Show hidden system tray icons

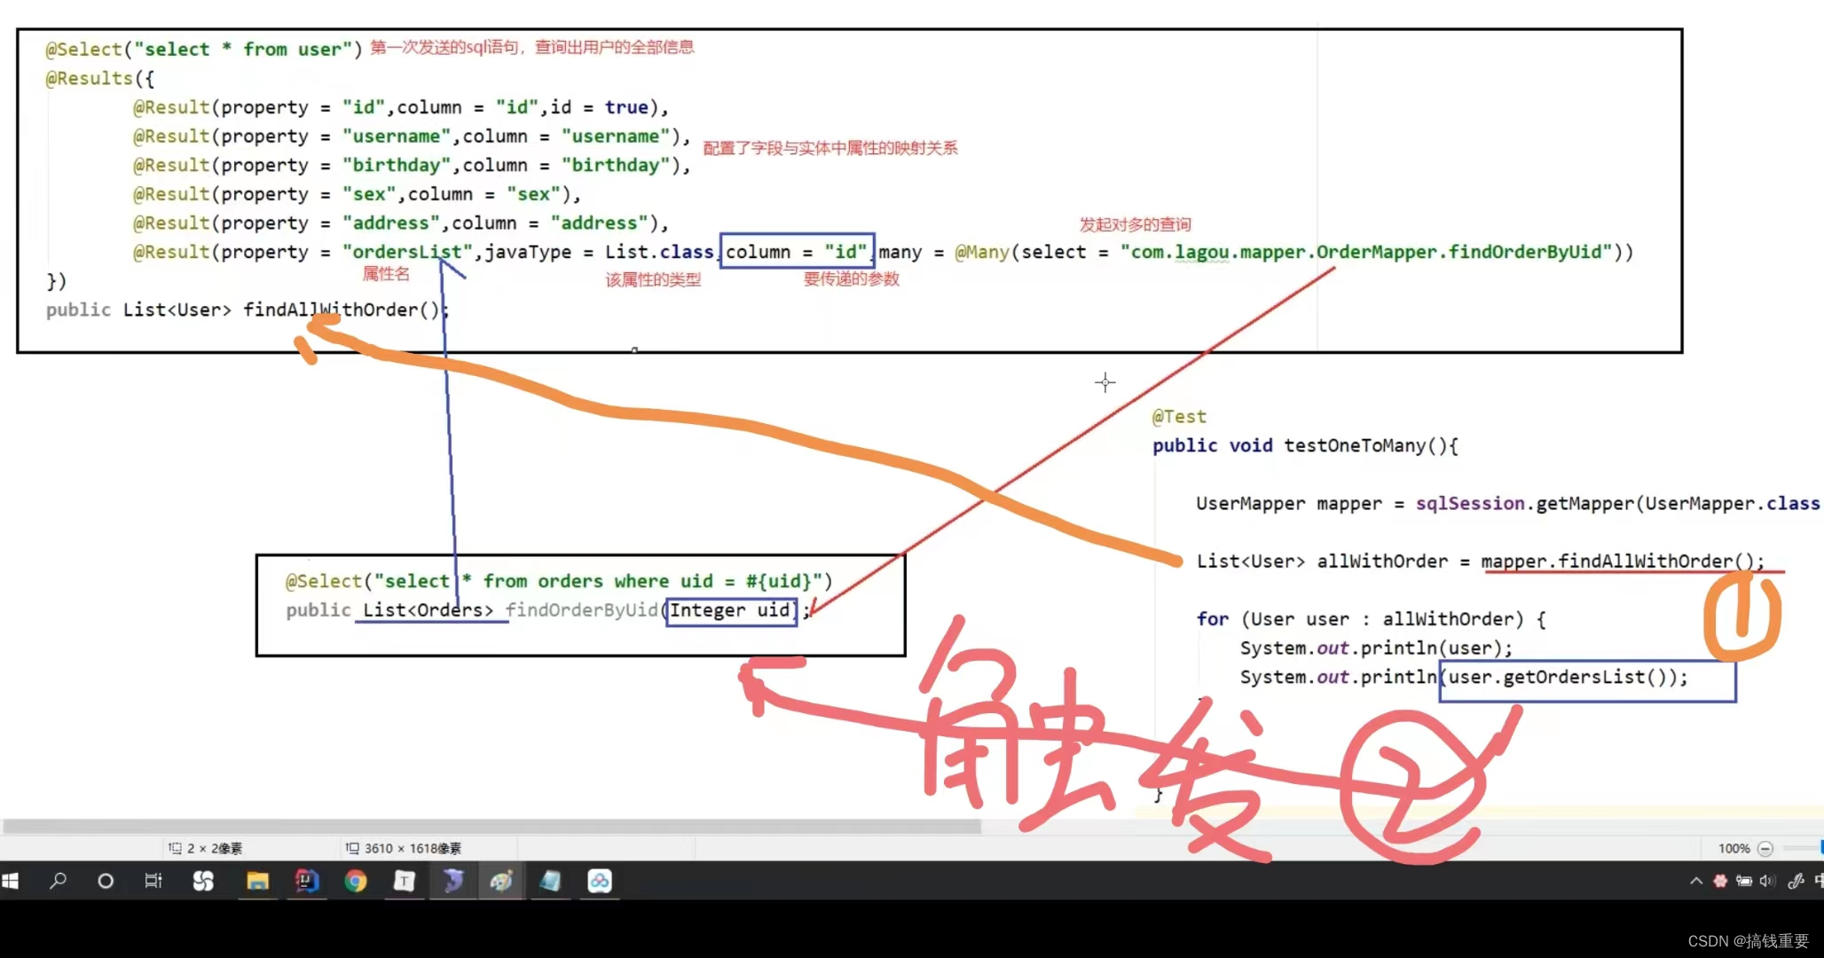click(x=1696, y=881)
